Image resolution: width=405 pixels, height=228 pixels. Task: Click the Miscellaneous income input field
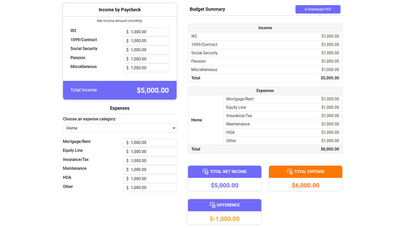pyautogui.click(x=146, y=67)
